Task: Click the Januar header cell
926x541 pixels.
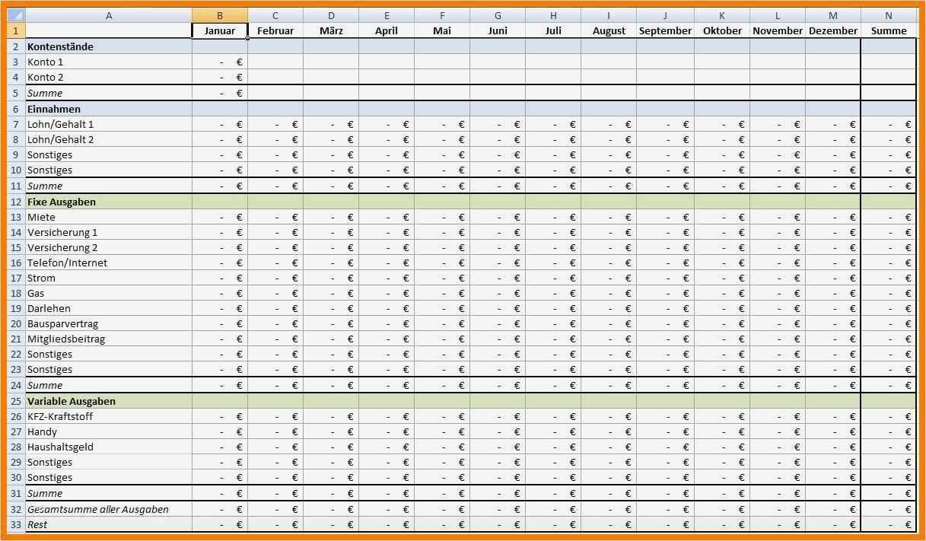Action: point(219,30)
